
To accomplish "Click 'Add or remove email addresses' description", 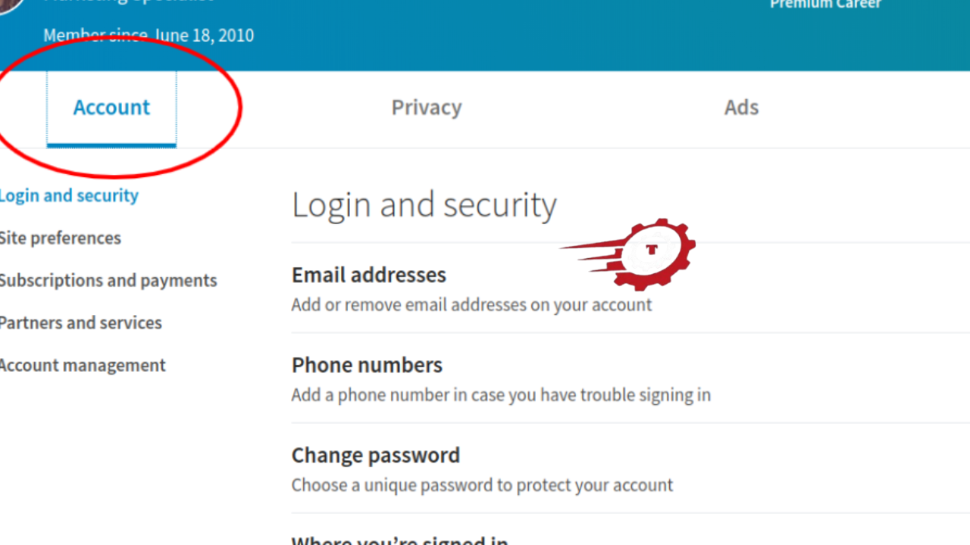I will (x=471, y=305).
